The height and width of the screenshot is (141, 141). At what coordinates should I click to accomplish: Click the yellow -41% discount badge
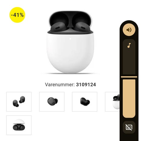[x=17, y=15]
